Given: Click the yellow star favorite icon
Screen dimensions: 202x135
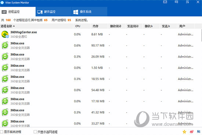Looking at the screenshot, I should [184, 132].
